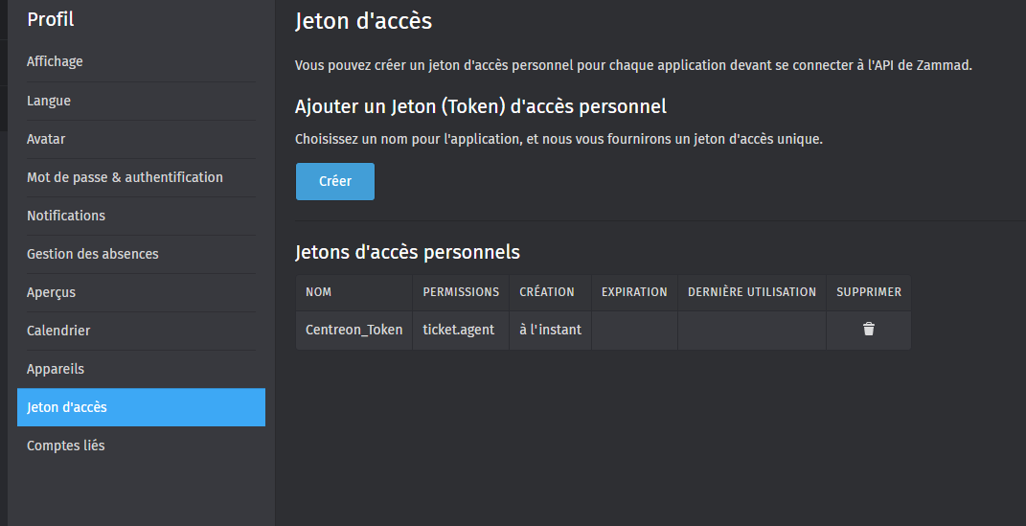Click the ticket.agent permission cell
Image resolution: width=1026 pixels, height=526 pixels.
459,330
